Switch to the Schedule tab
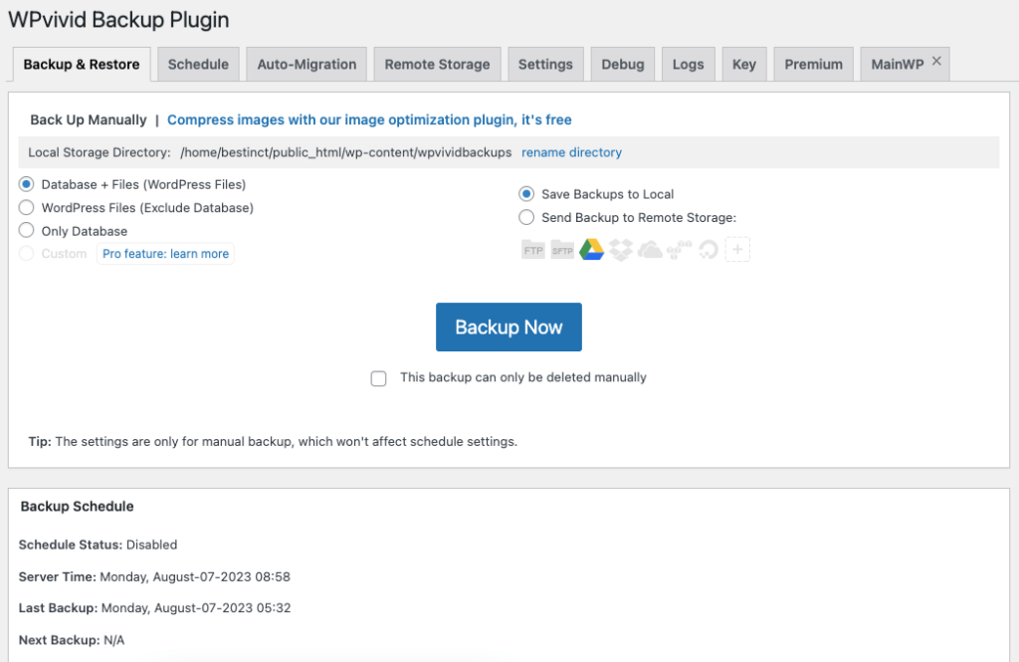The height and width of the screenshot is (662, 1019). [x=198, y=63]
